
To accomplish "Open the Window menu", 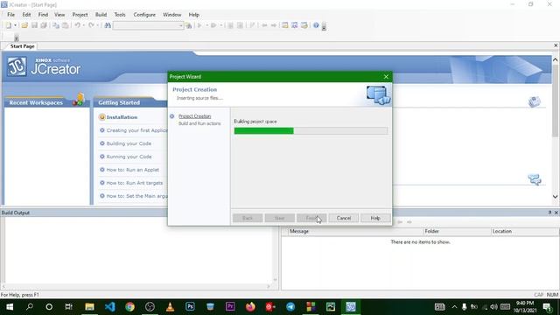I will [172, 15].
